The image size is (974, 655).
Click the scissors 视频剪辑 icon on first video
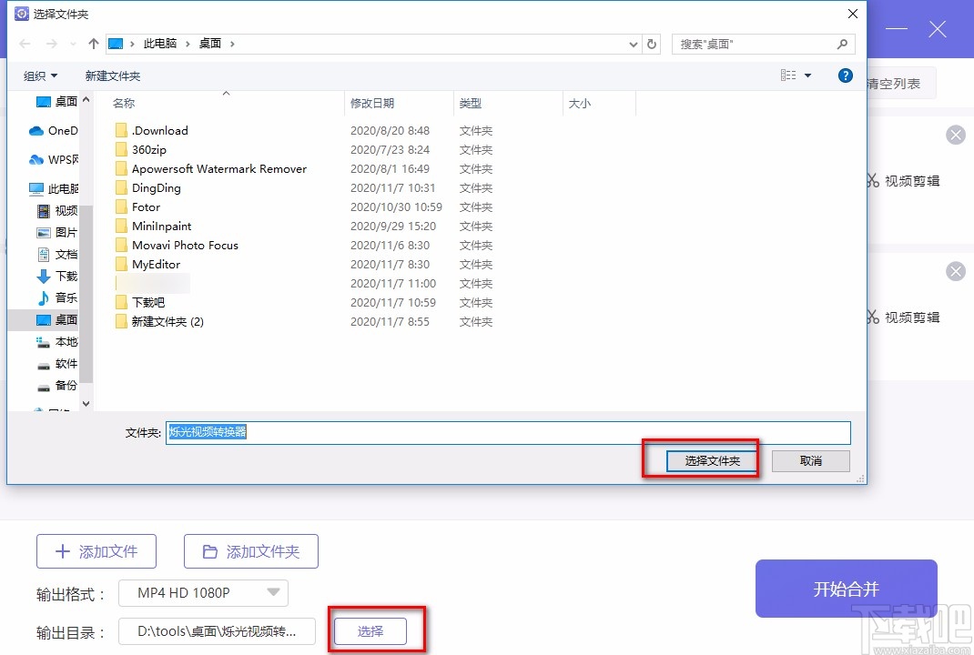tap(871, 180)
